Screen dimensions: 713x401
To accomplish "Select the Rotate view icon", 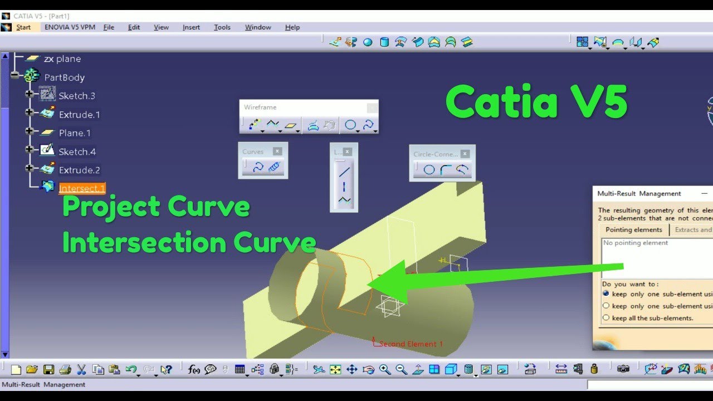I will [368, 369].
